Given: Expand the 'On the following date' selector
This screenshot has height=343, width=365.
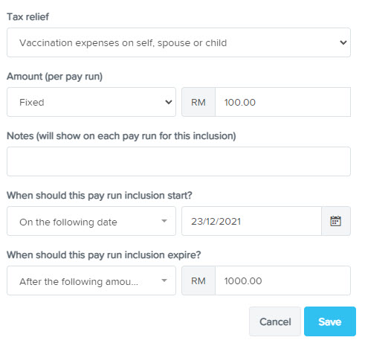Looking at the screenshot, I should [x=91, y=221].
